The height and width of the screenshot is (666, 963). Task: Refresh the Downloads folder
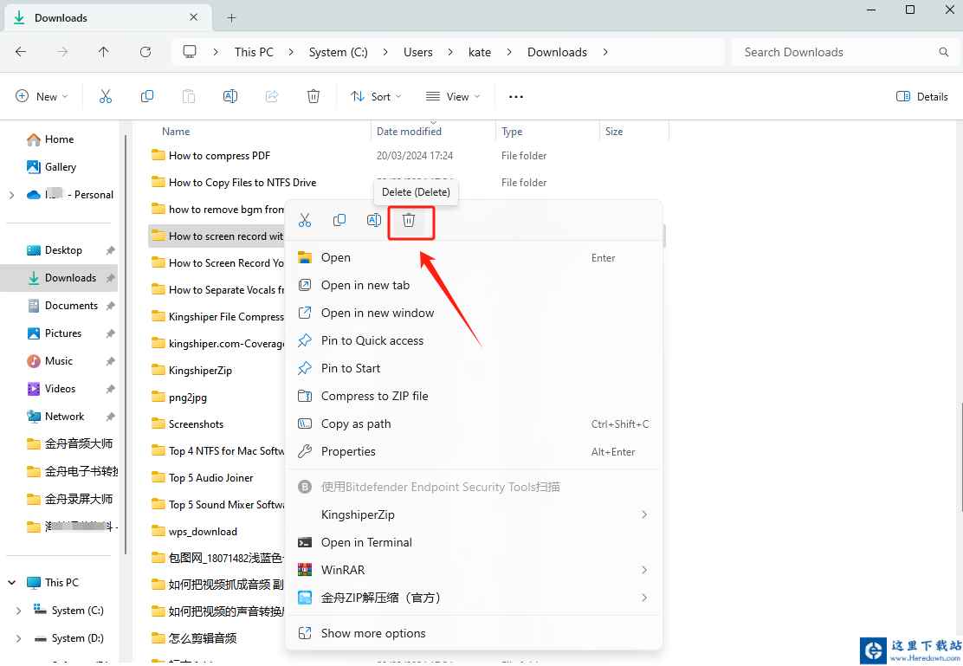(145, 52)
